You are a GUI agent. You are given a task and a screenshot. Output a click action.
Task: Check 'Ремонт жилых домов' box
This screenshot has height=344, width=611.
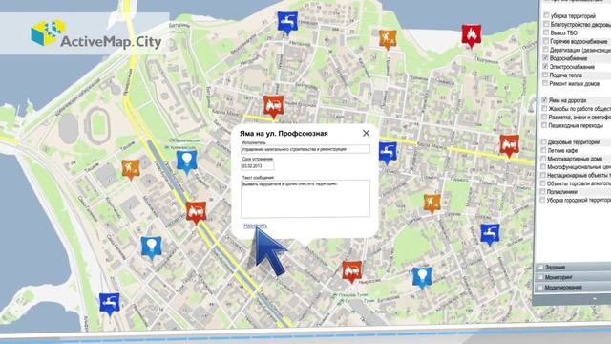pyautogui.click(x=545, y=83)
